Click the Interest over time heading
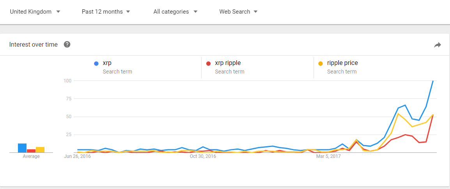 tap(34, 44)
